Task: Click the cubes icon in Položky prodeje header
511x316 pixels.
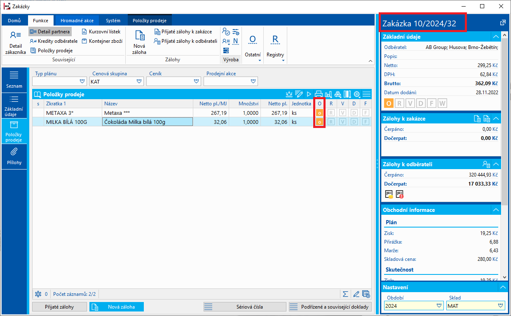Action: tap(338, 94)
